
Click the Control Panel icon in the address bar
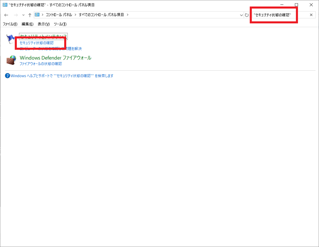[x=37, y=15]
